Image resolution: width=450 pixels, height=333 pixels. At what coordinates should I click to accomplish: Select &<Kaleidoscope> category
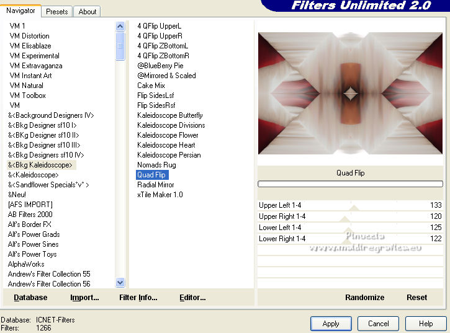[x=33, y=175]
